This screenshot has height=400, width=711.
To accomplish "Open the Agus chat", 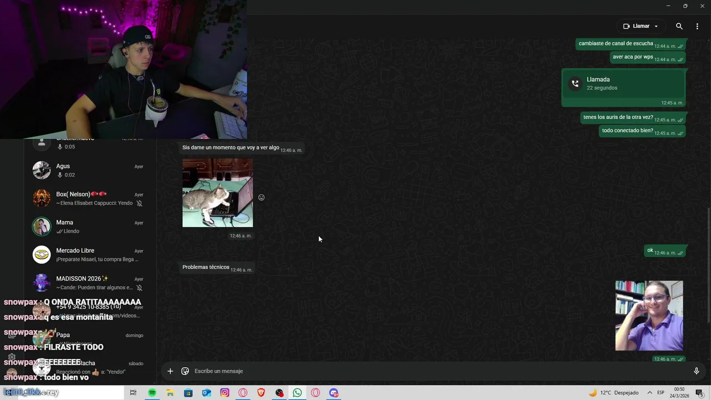I will click(90, 171).
